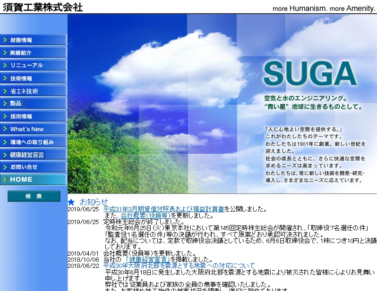Image resolution: width=377 pixels, height=291 pixels.
Task: Select リニューアル in the sidebar
Action: click(34, 65)
